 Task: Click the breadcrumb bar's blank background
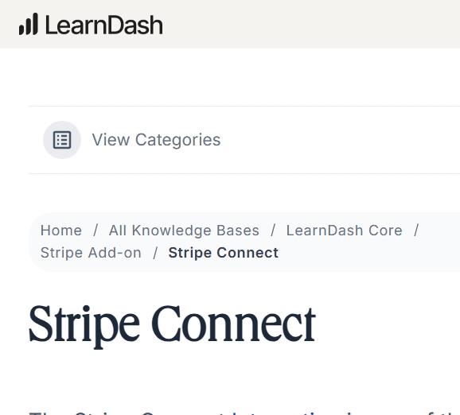tap(367, 253)
